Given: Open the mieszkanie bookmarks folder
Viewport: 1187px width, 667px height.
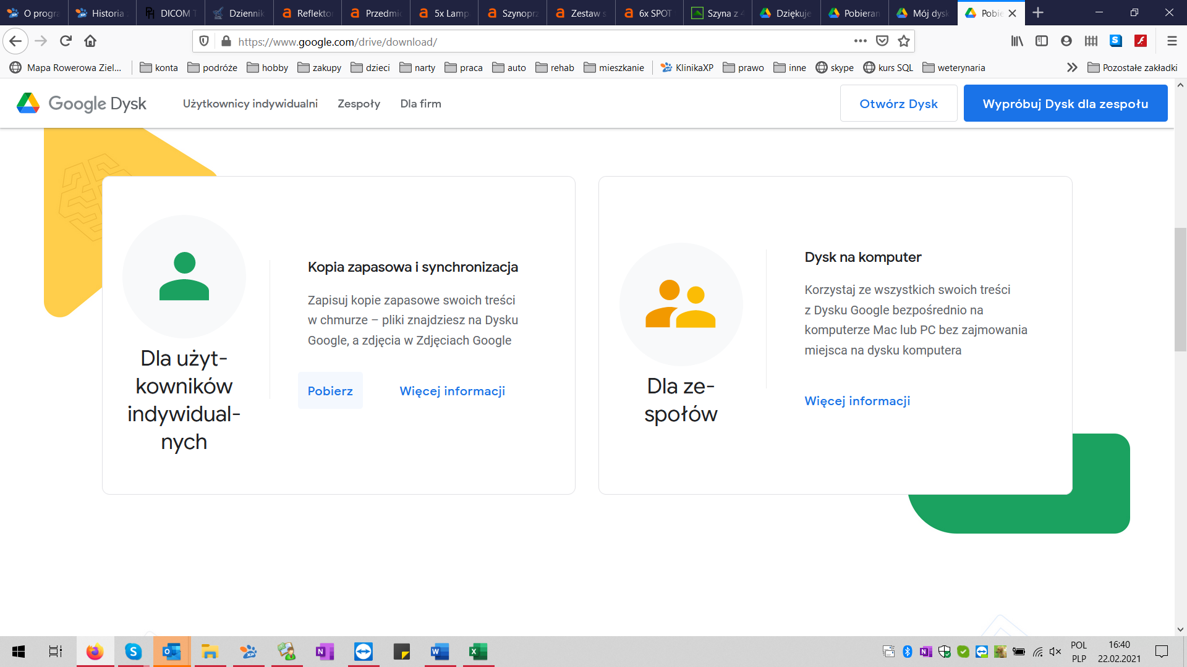Looking at the screenshot, I should (x=613, y=67).
